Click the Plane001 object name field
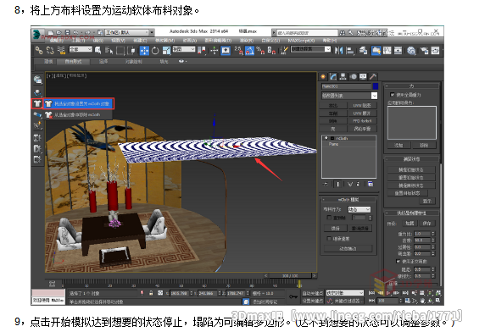The height and width of the screenshot is (332, 496). pyautogui.click(x=346, y=86)
